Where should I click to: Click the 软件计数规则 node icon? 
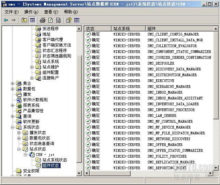19,100
